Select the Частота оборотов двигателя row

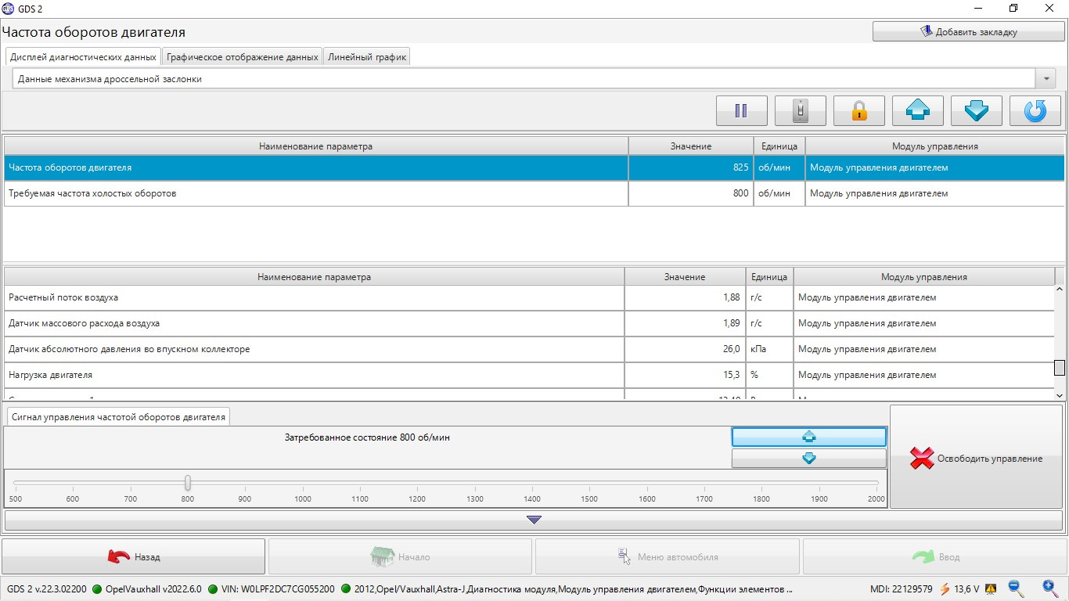pos(534,167)
